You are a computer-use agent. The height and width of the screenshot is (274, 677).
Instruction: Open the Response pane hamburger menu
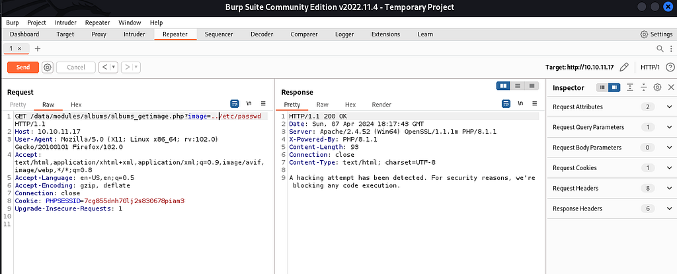coord(534,103)
